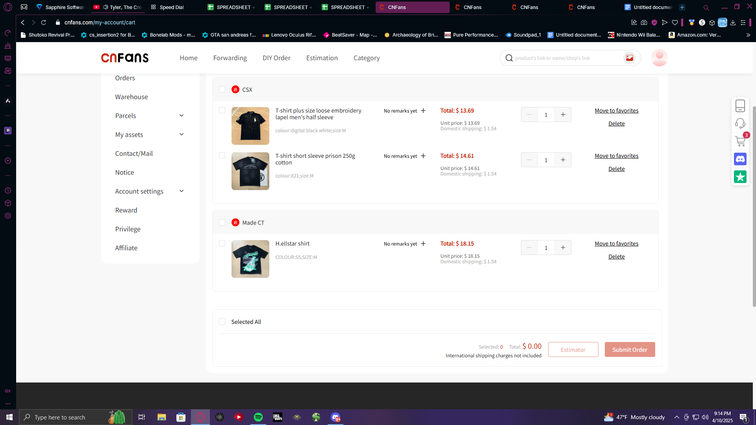Expand Account settings submenu
Screen dimensions: 756x425
(x=182, y=191)
